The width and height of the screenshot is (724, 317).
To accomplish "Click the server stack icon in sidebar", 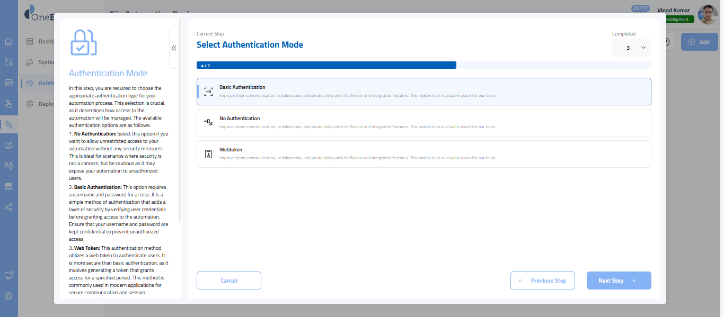I will [x=8, y=186].
